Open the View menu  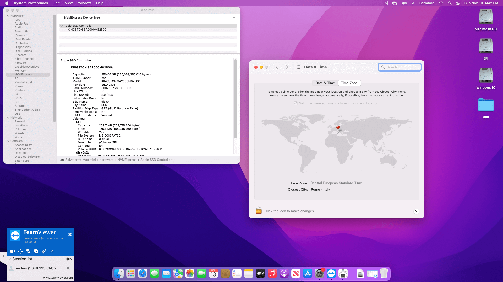(69, 3)
